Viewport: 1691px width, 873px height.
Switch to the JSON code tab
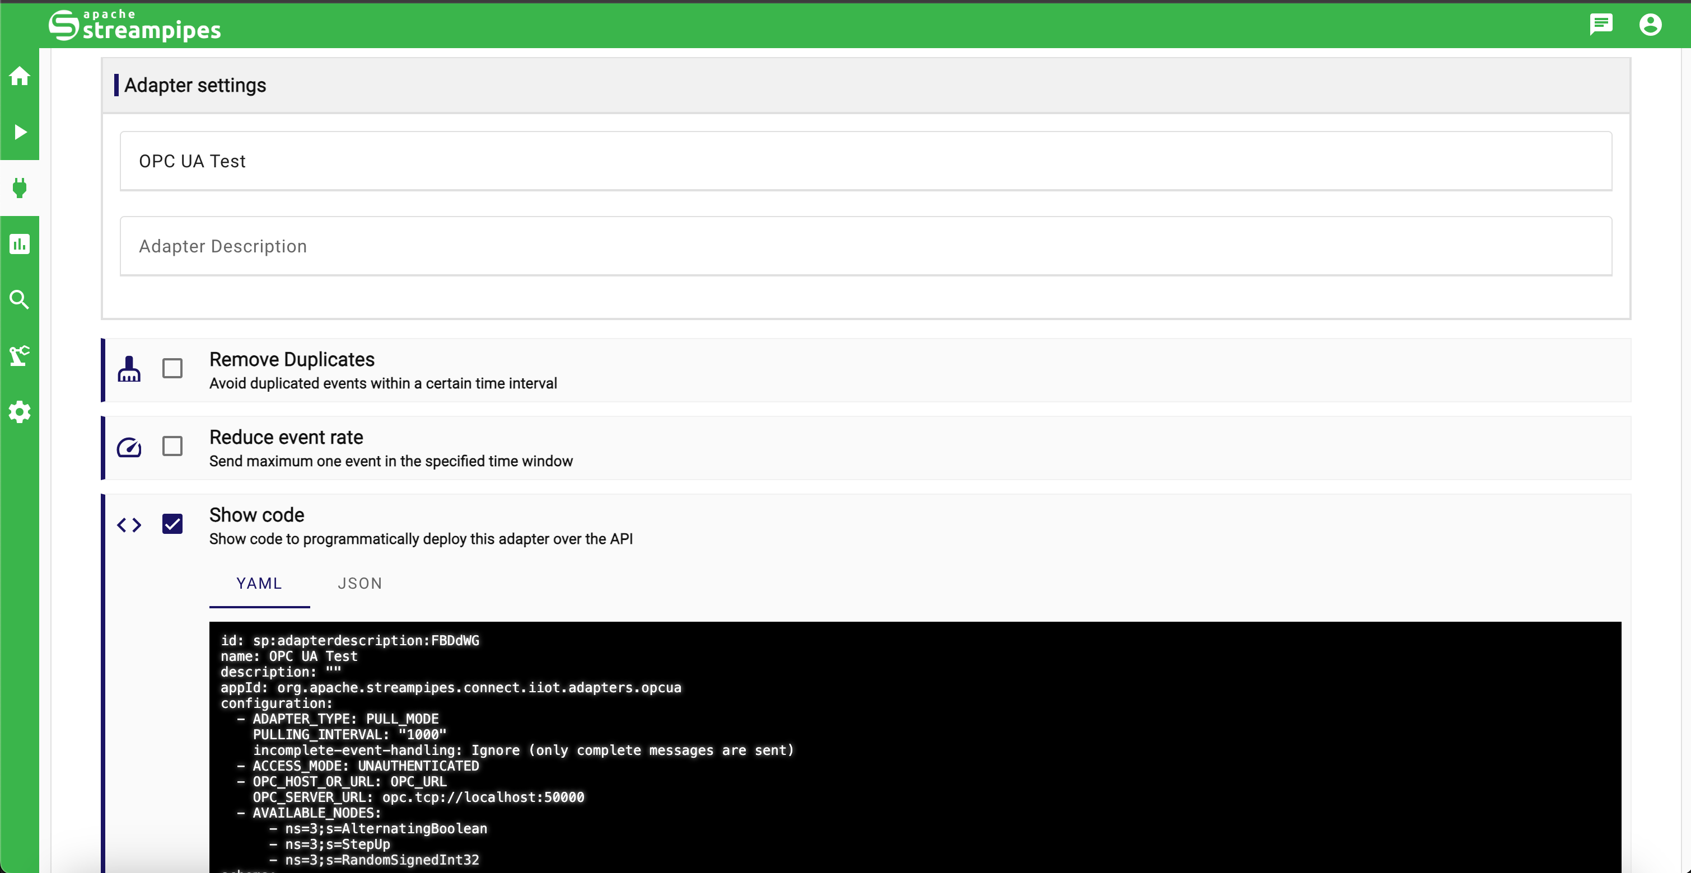(359, 583)
